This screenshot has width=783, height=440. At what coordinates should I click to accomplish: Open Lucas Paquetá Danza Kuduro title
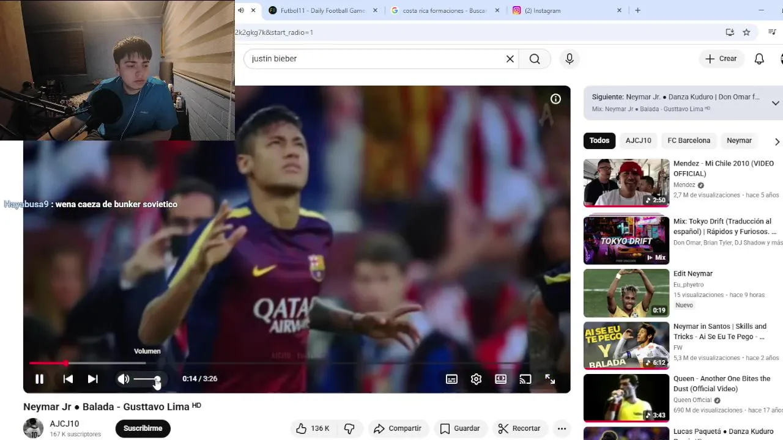724,431
